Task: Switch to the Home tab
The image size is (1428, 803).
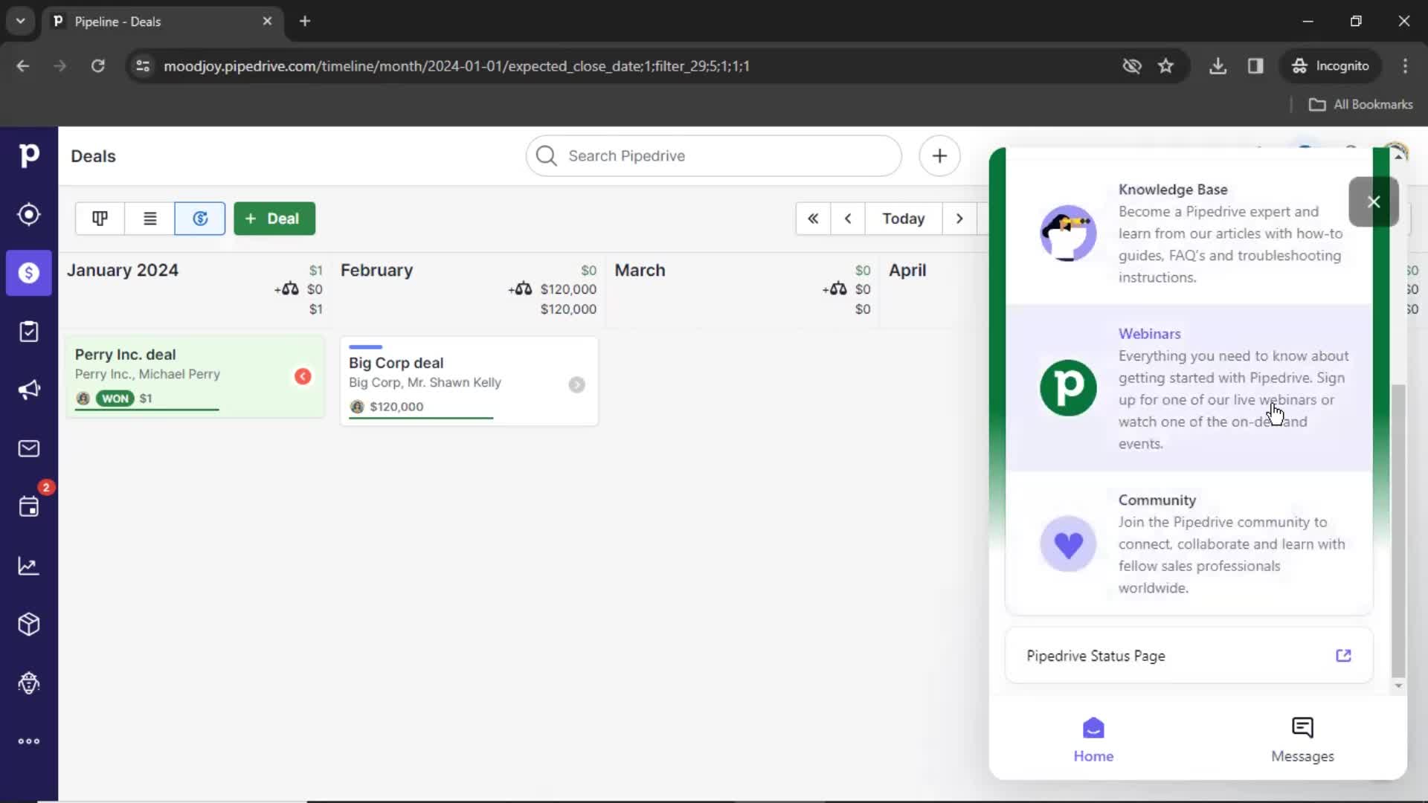Action: click(x=1093, y=739)
